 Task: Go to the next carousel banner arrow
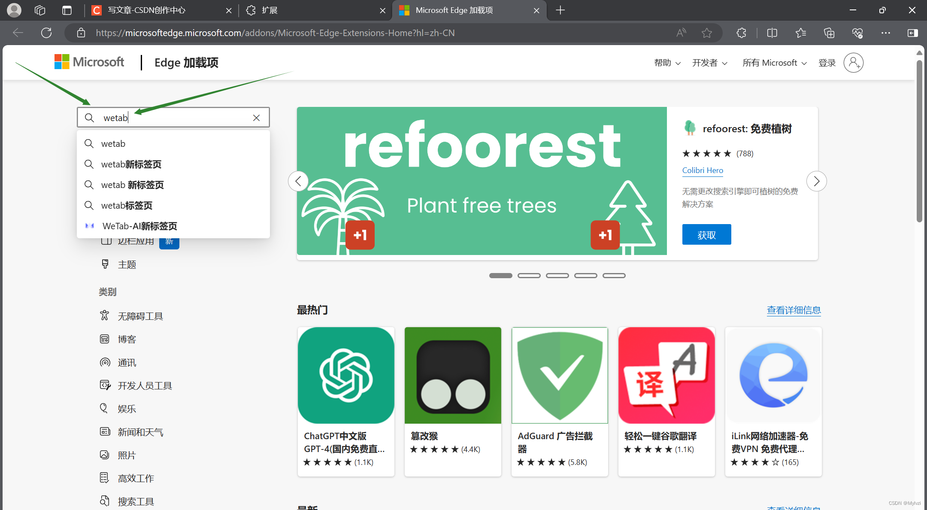point(816,181)
